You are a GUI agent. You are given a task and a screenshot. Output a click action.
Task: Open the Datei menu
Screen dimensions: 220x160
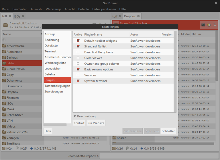[5, 9]
